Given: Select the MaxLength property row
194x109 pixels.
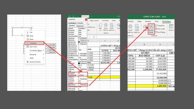Looking at the screenshot, I should click(78, 89).
